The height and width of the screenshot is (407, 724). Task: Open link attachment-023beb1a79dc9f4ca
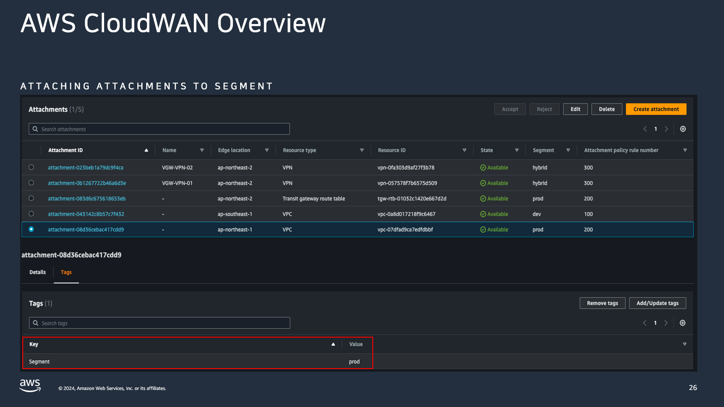[86, 168]
